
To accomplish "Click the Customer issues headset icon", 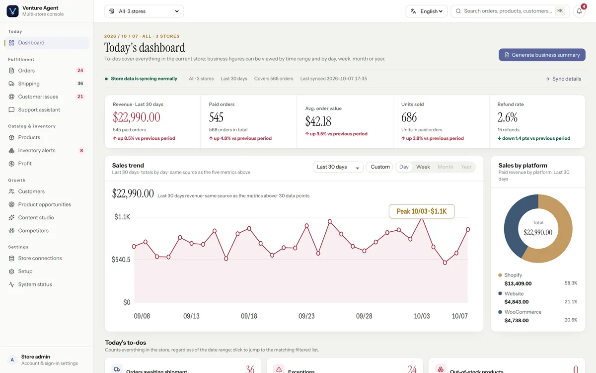I will pyautogui.click(x=11, y=96).
